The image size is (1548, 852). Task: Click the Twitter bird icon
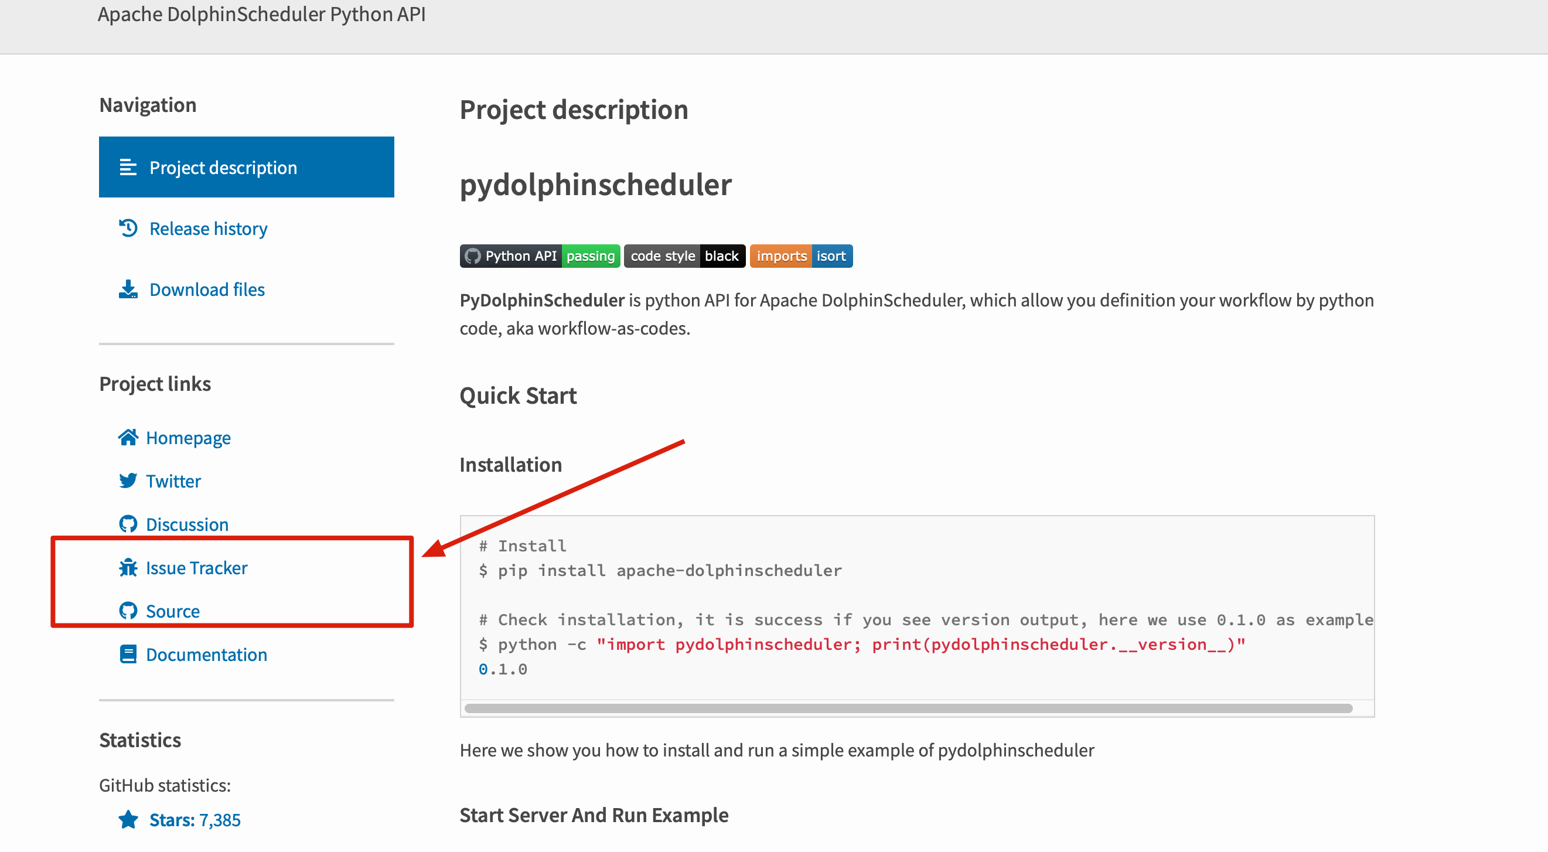click(128, 480)
